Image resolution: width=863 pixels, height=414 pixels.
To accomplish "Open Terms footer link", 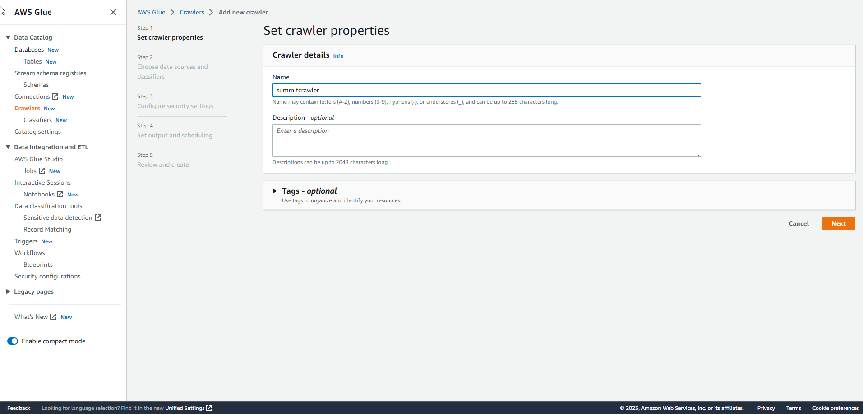I will 794,408.
